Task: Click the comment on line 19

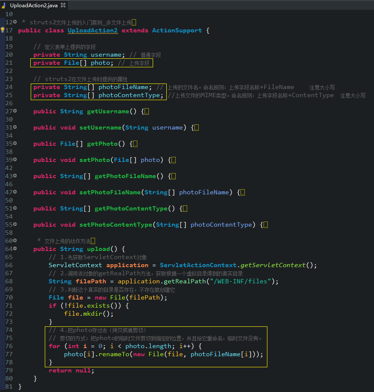Action: [64, 47]
